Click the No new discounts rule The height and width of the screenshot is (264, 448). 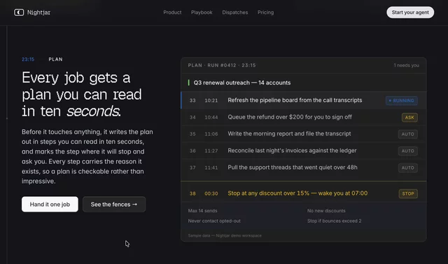(326, 211)
